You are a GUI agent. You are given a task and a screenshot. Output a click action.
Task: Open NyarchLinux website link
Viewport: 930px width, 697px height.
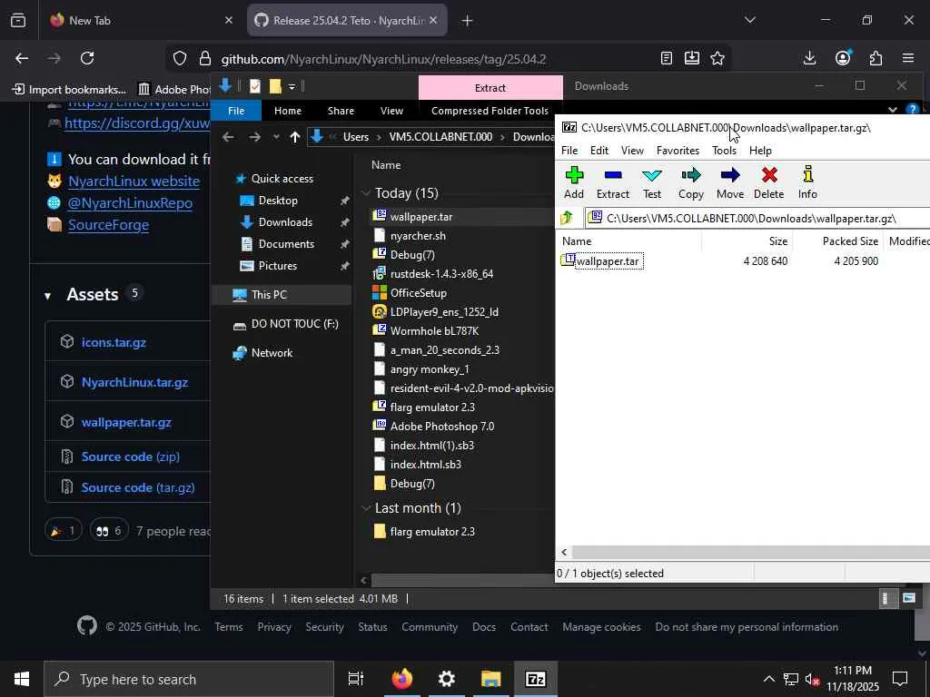[134, 182]
